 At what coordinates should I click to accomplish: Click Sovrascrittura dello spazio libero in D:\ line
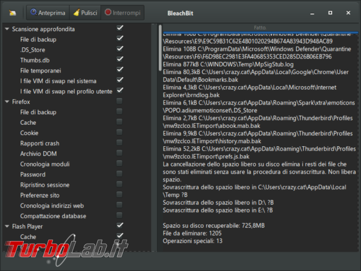tap(218, 203)
